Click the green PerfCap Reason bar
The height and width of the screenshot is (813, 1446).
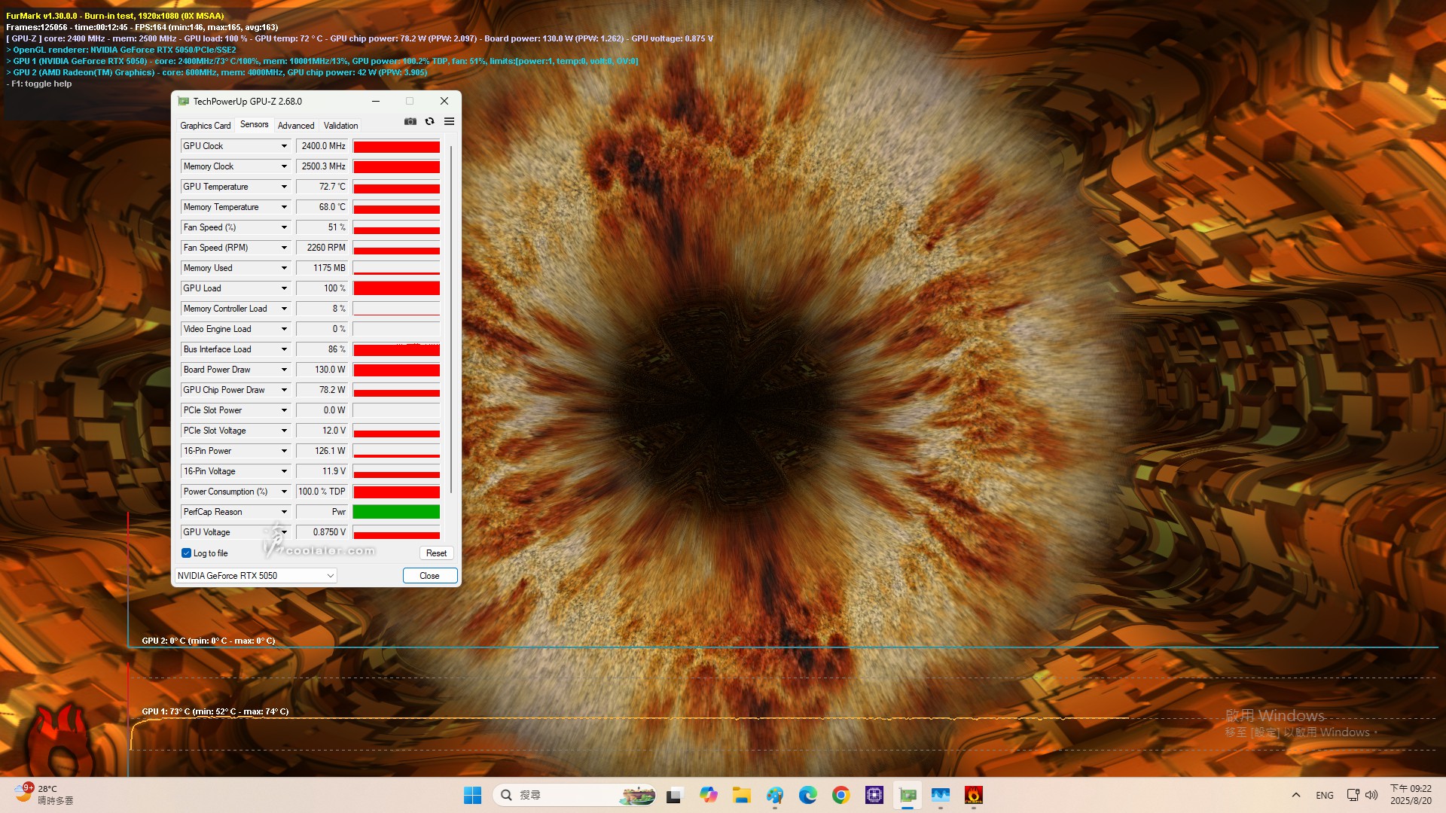click(396, 512)
